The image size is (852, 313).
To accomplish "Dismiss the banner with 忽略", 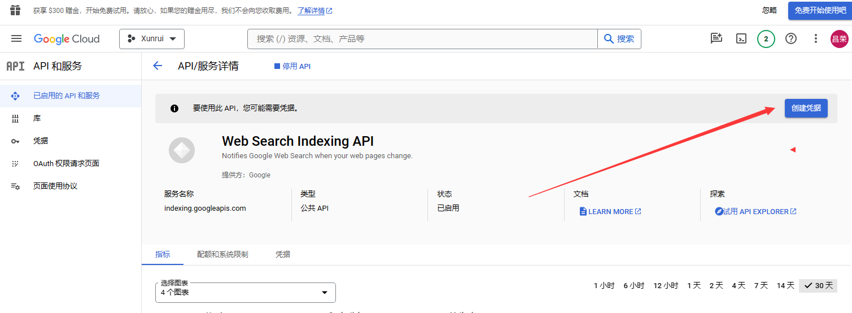I will click(x=770, y=10).
